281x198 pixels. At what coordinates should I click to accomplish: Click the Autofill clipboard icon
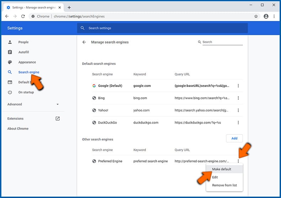click(x=10, y=52)
